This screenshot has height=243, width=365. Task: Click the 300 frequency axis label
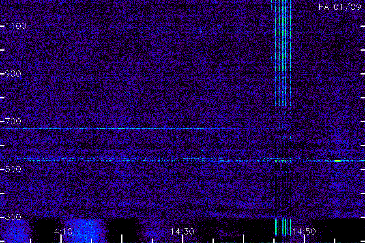coord(13,217)
